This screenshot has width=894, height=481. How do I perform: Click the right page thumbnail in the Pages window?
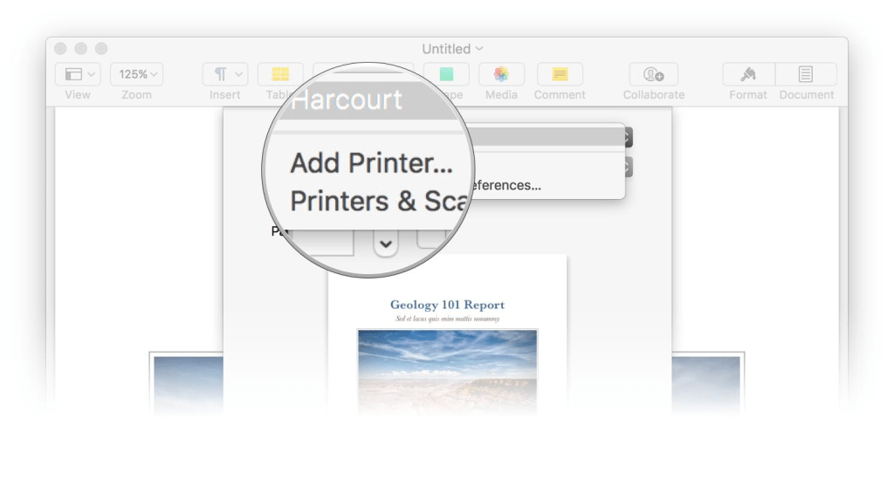(x=708, y=385)
